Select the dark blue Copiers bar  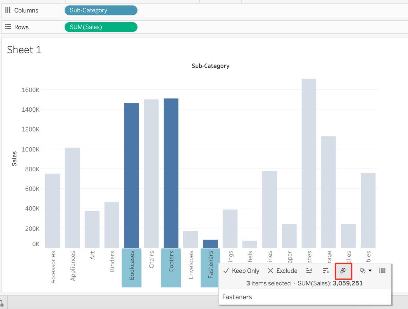(171, 173)
